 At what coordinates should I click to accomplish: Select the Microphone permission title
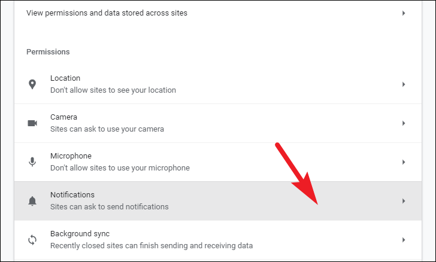click(71, 156)
